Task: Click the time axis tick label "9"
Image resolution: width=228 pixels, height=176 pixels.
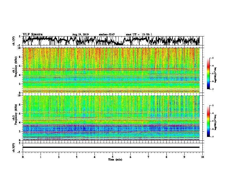Action: coord(184,157)
